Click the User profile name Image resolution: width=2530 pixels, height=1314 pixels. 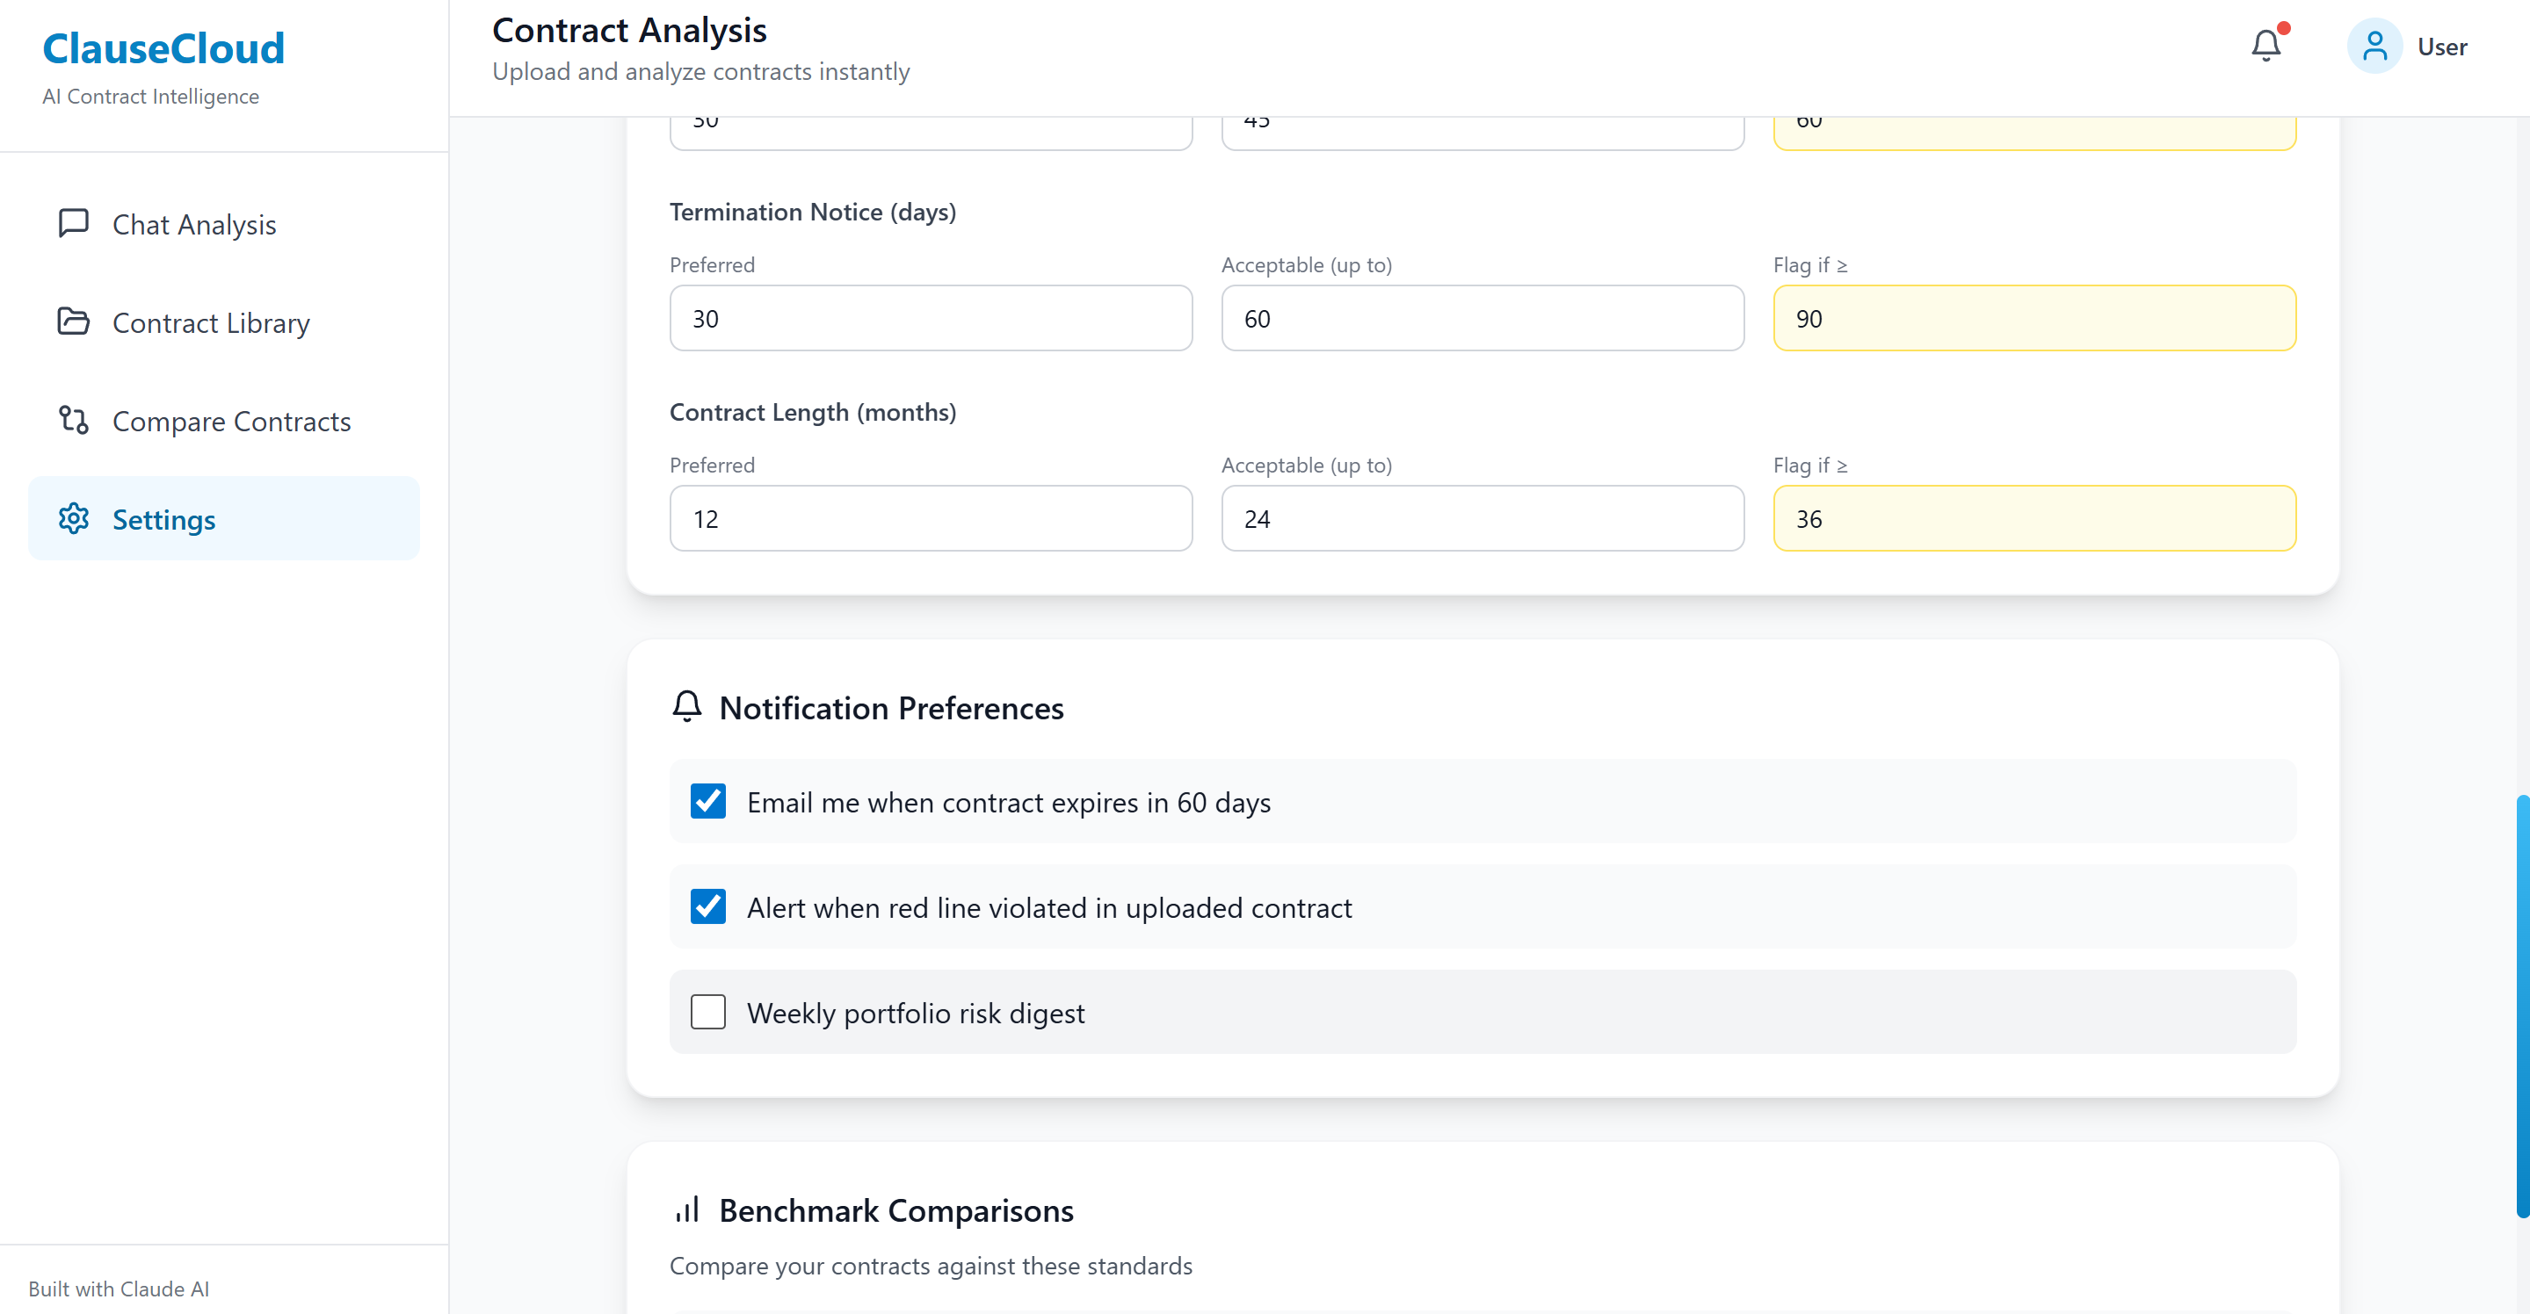tap(2441, 47)
